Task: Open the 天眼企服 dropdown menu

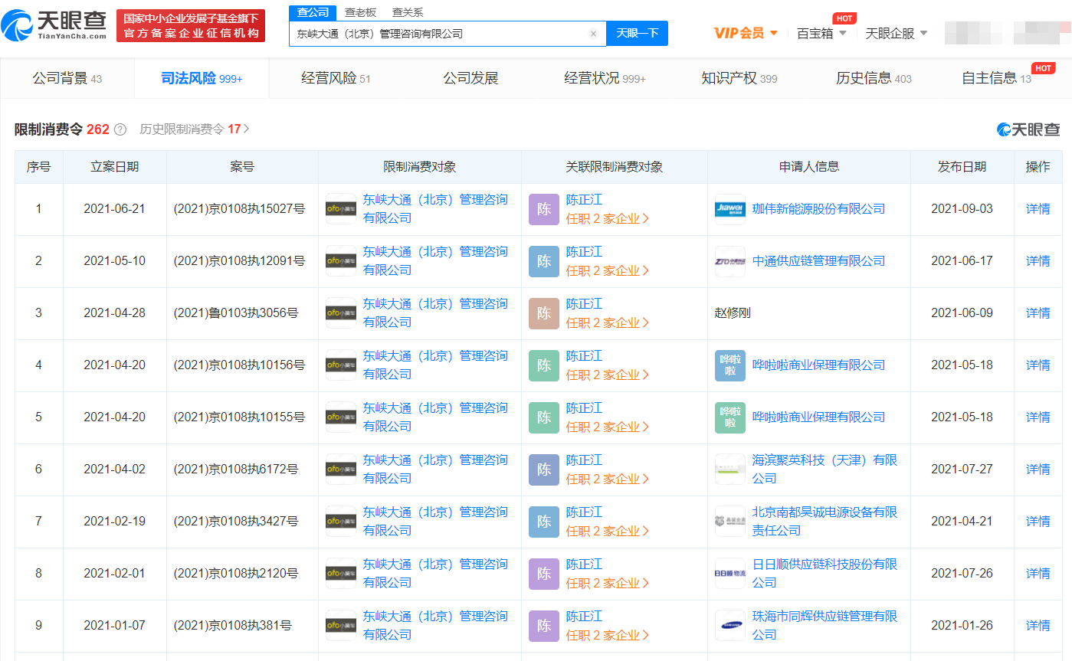Action: pyautogui.click(x=896, y=33)
